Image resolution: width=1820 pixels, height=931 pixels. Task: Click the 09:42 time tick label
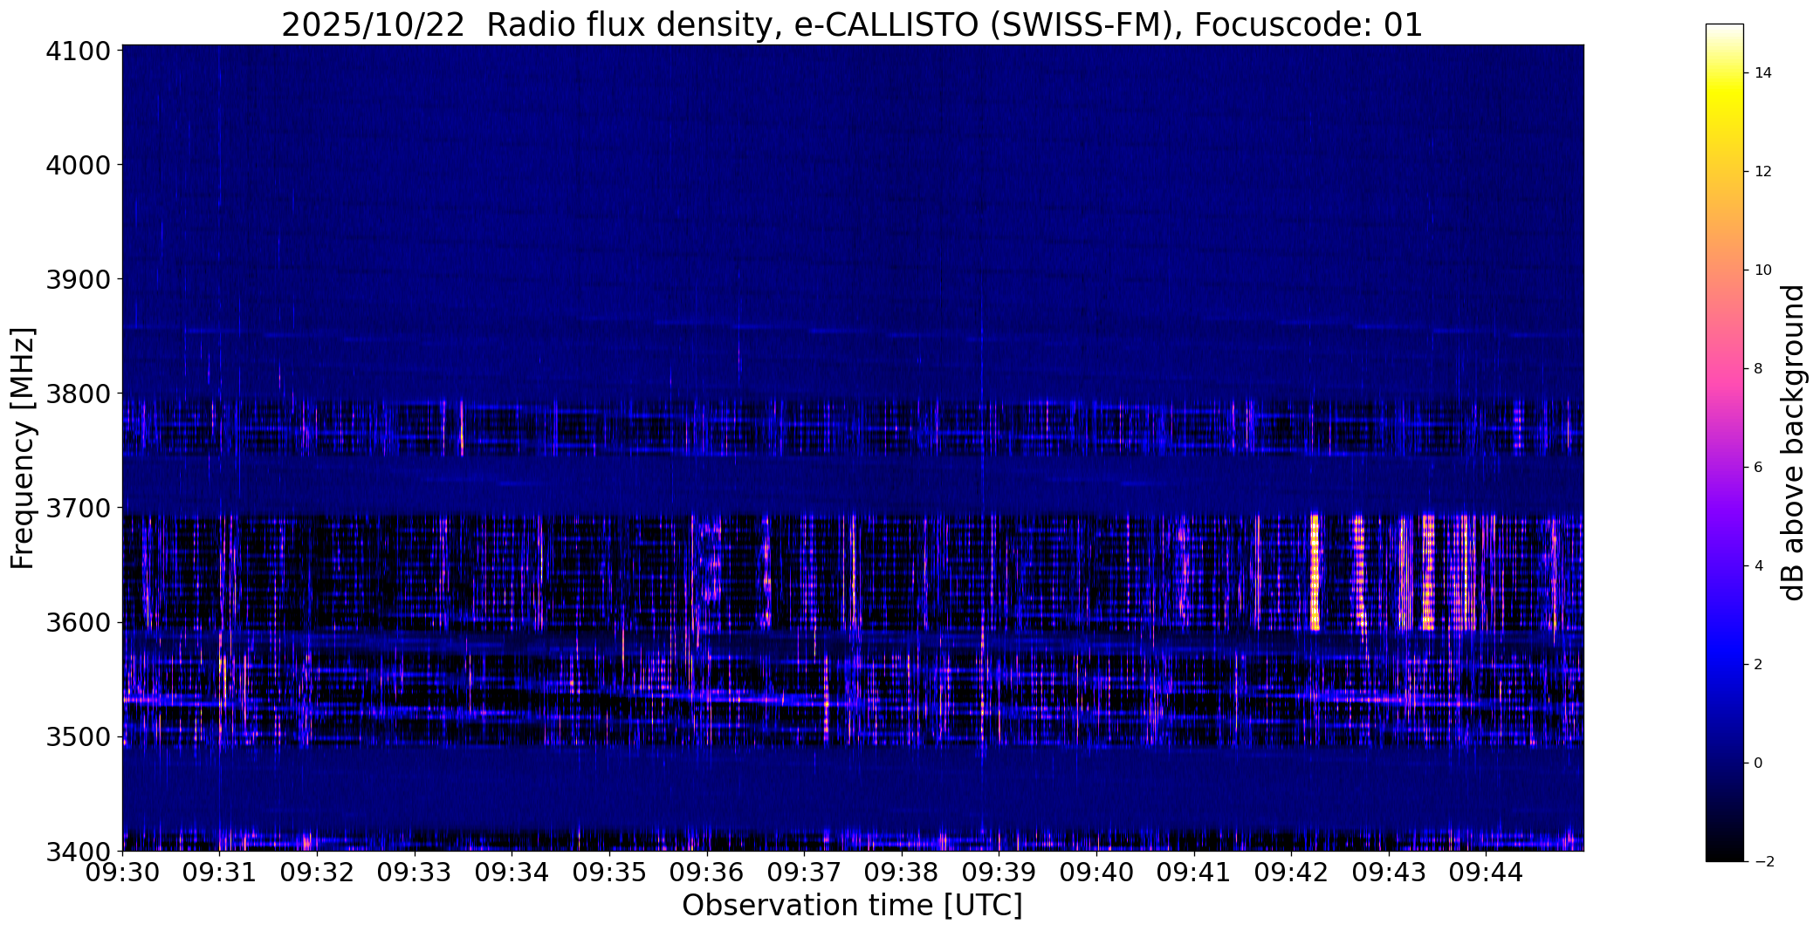1292,873
